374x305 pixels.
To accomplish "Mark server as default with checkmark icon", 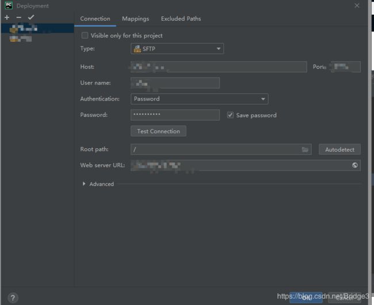I will pyautogui.click(x=31, y=17).
